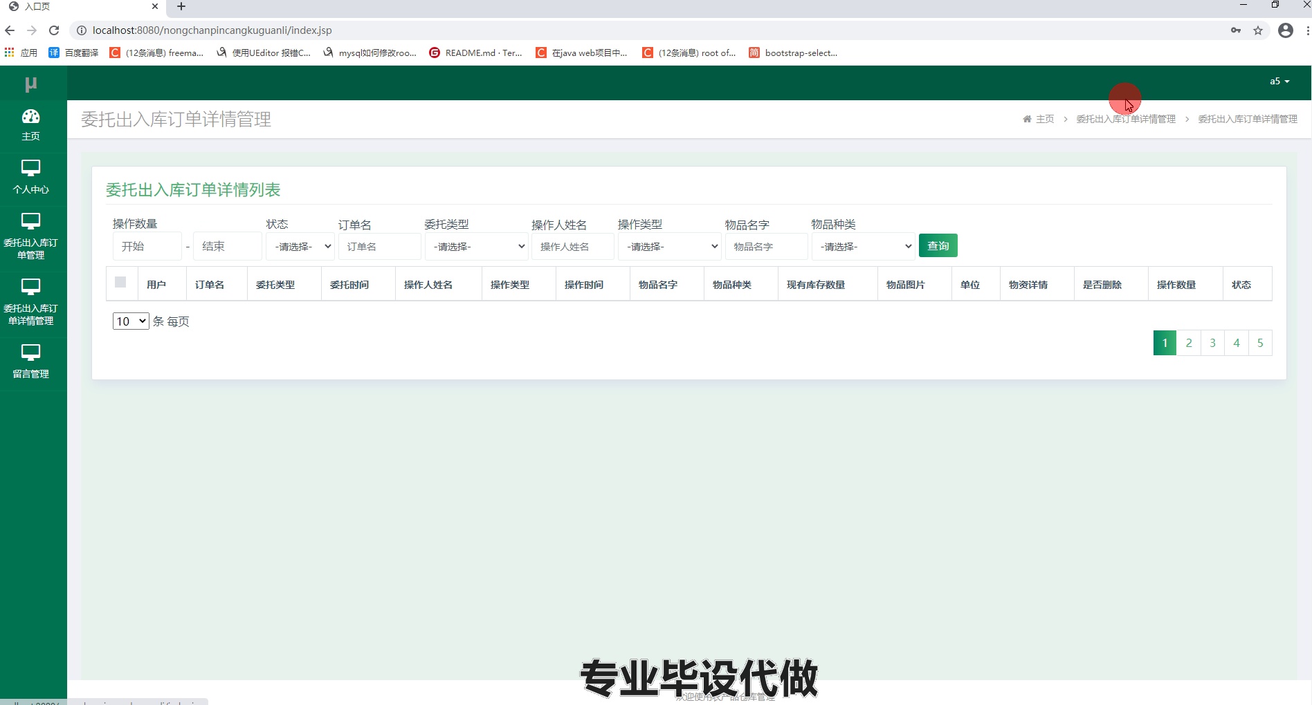Change the 10 items per page selector

tap(130, 321)
